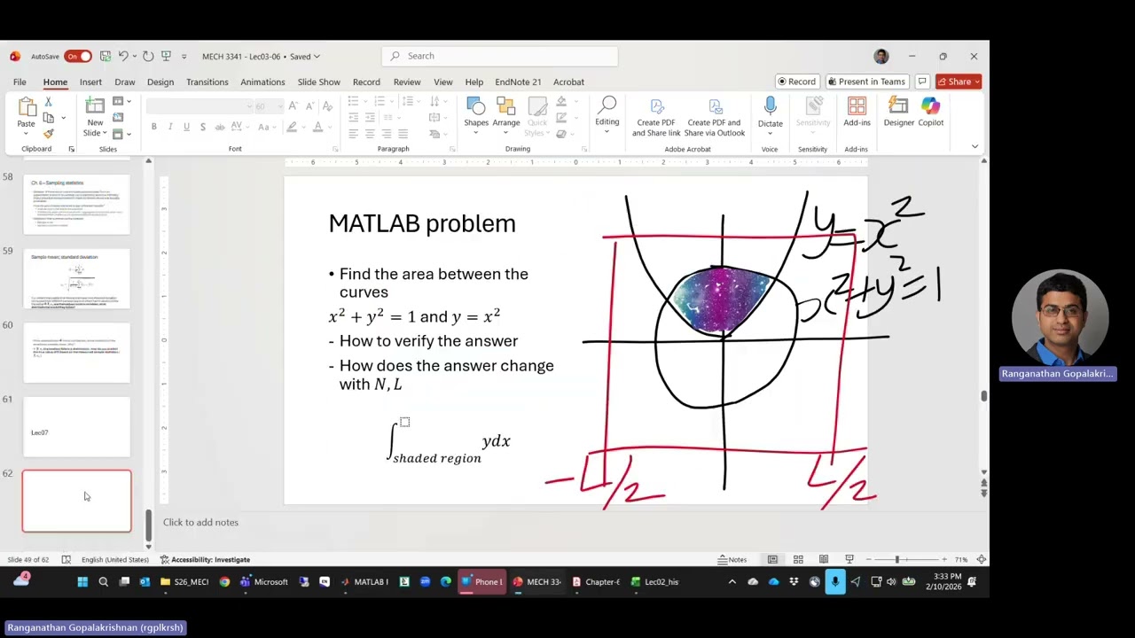Screen dimensions: 1135x638
Task: Click the Share button
Action: 959,82
